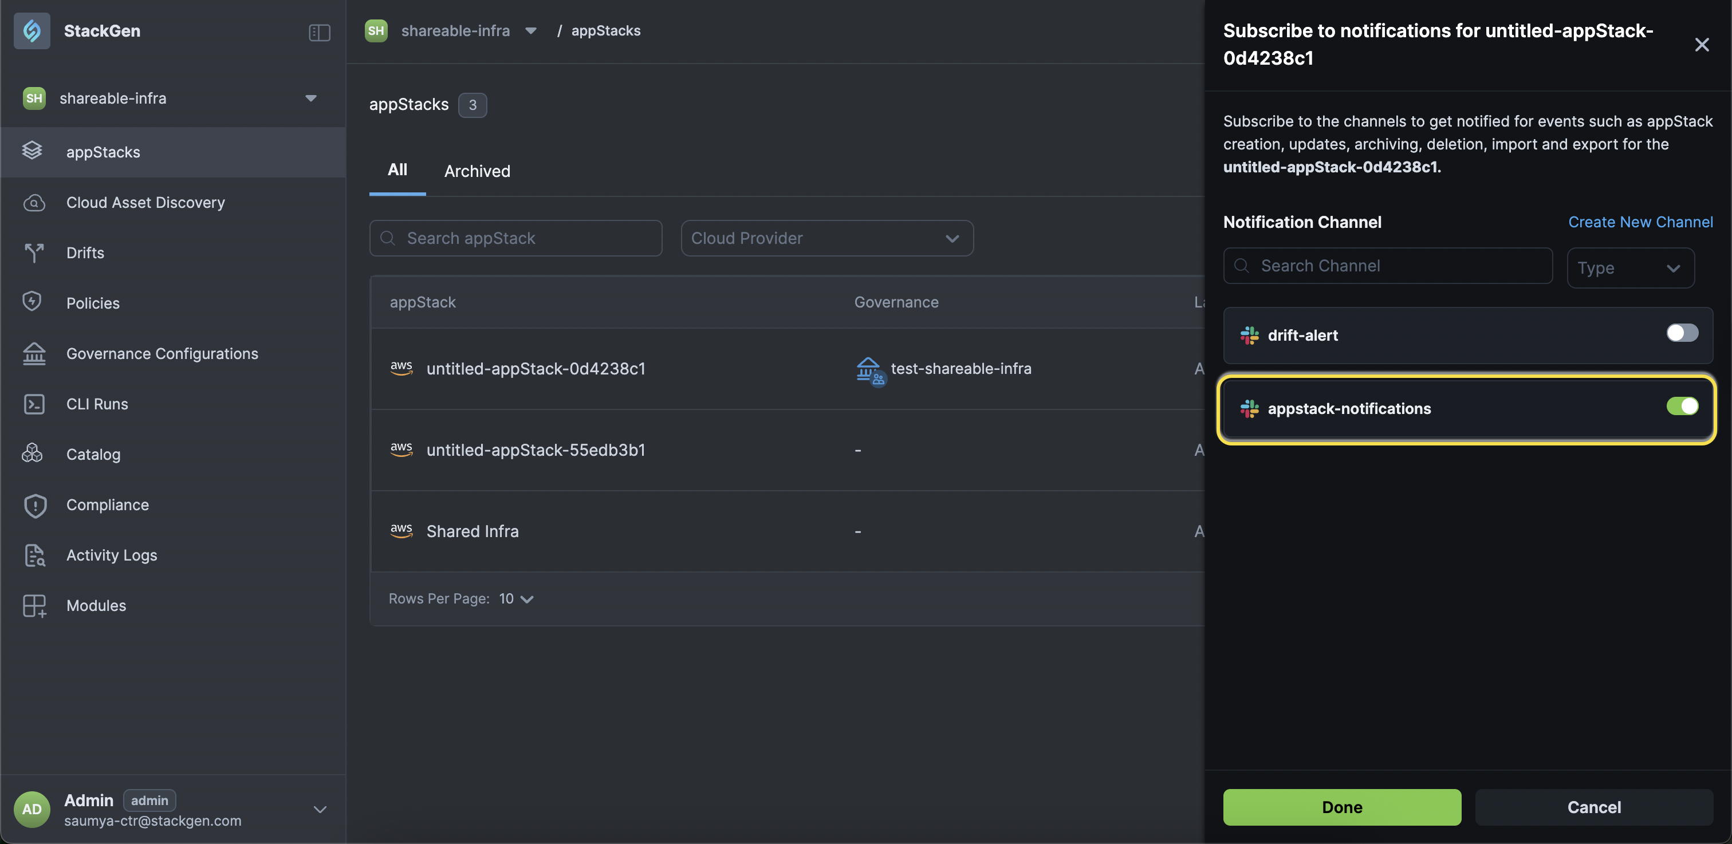Click the AWS icon for untitled-appStack-0d4238c1
Screen dimensions: 1732x844
(401, 368)
